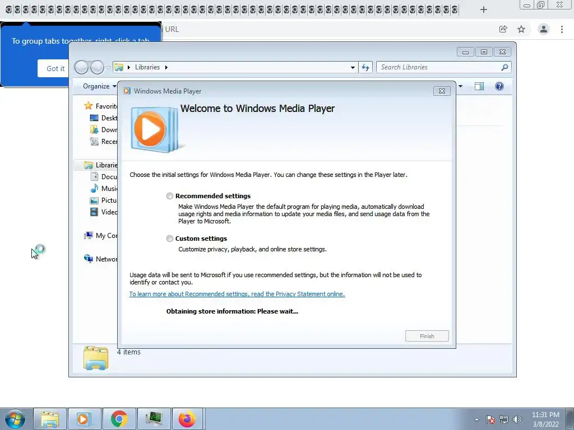Bookmark this page with star icon
Screen dimensions: 574x430
coord(521,29)
